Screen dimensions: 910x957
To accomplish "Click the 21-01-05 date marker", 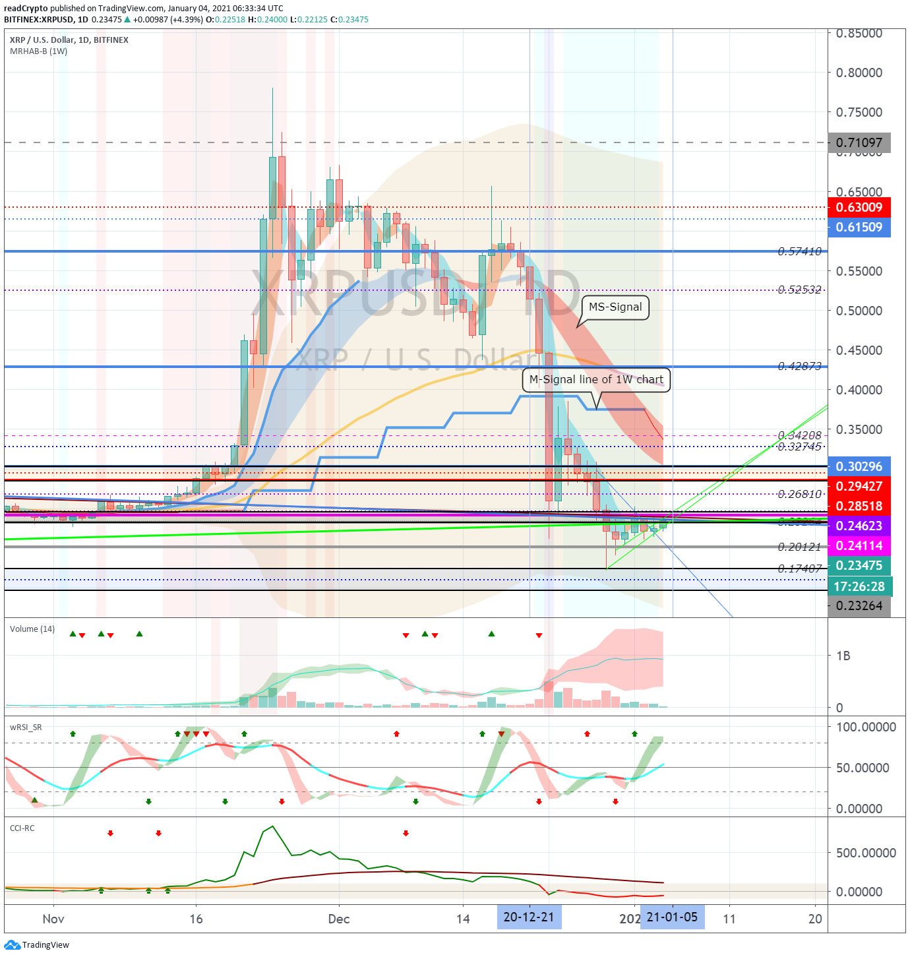I will tap(672, 917).
